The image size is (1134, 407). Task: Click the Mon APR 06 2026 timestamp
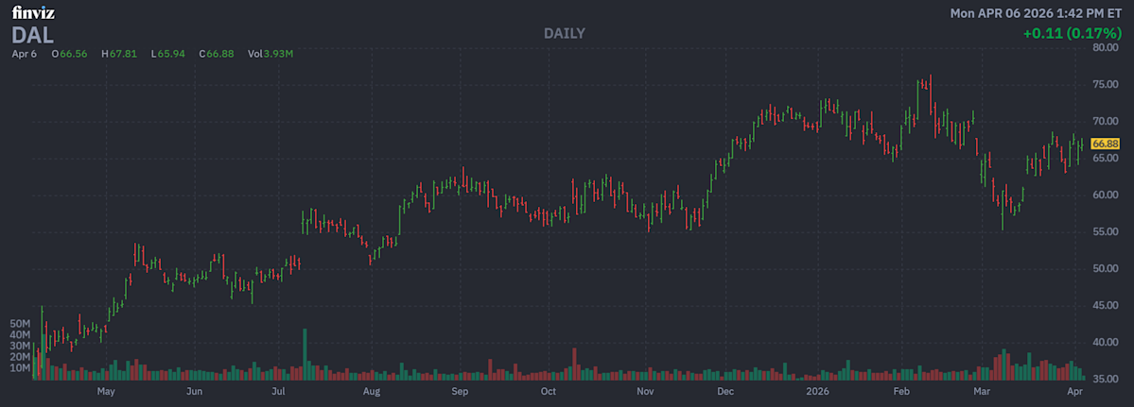tap(1036, 13)
